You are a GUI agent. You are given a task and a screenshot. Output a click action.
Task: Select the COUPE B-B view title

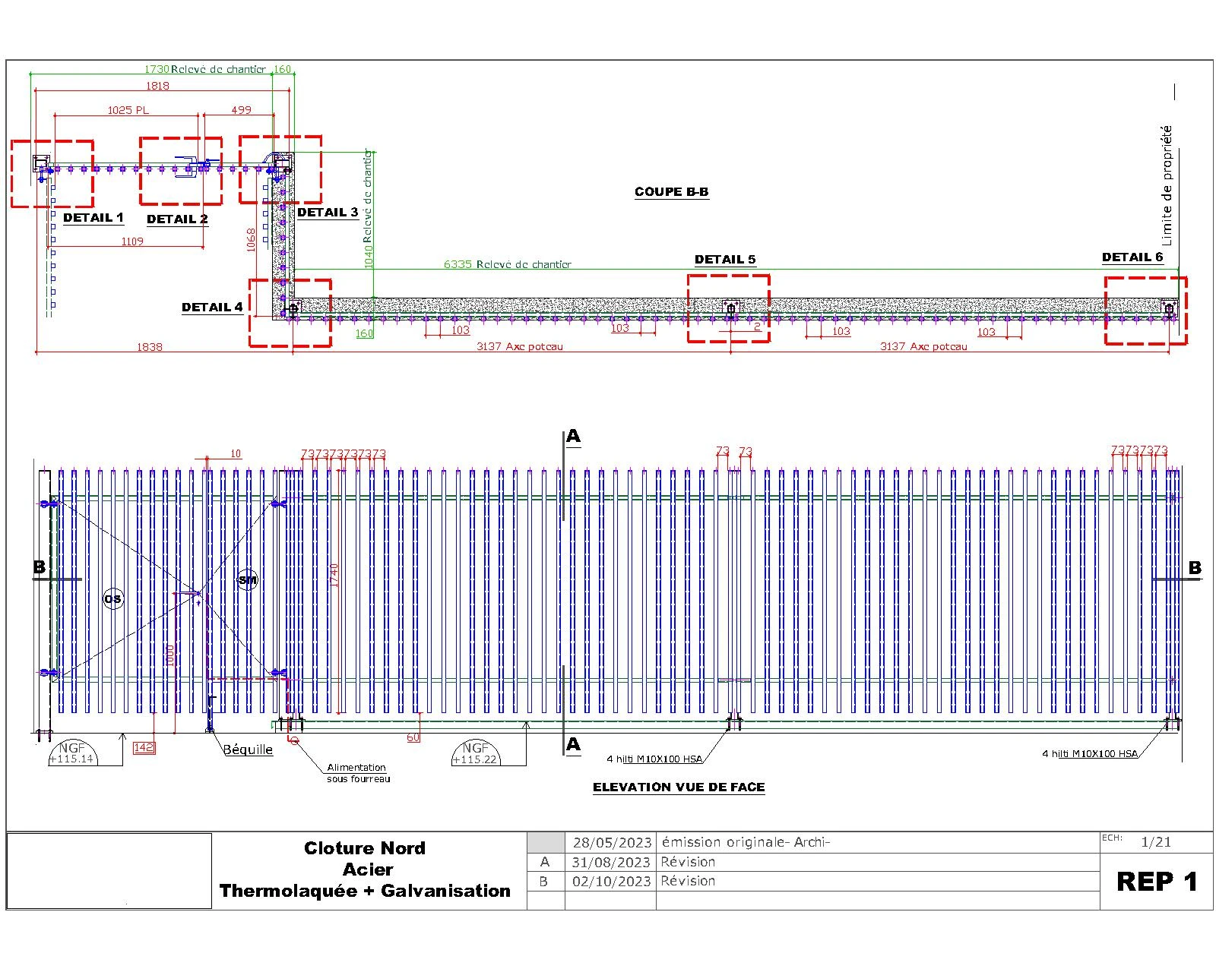click(670, 192)
